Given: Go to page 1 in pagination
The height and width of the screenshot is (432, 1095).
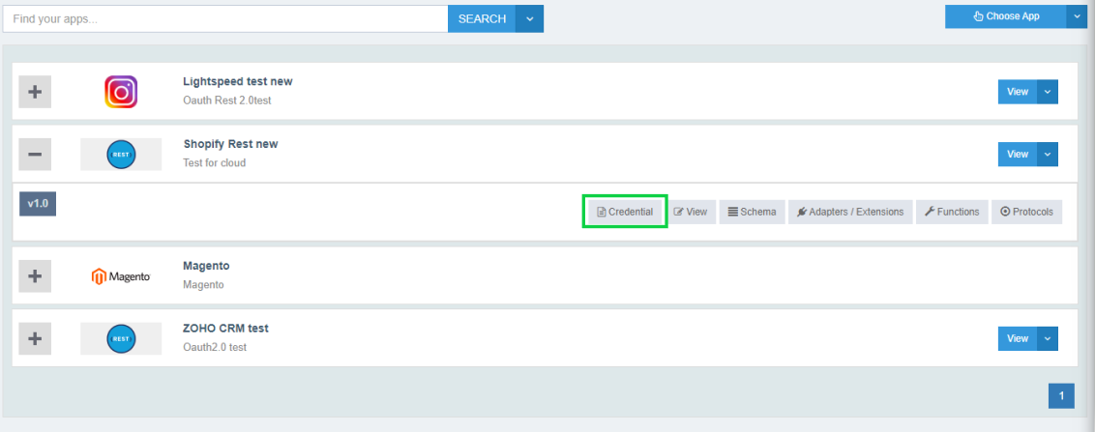Looking at the screenshot, I should click(1061, 396).
